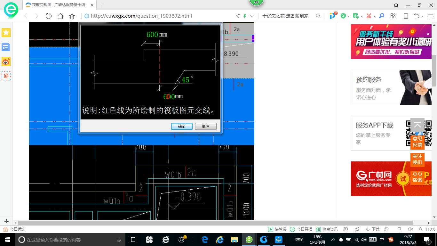Click the horizontal page scrollbar thumb
The image size is (437, 246).
point(215,223)
